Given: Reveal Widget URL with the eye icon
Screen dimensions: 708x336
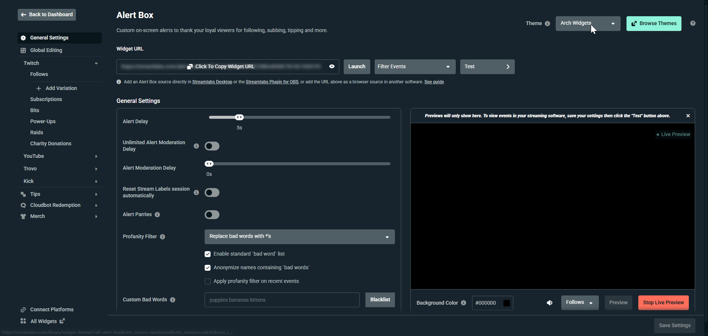Looking at the screenshot, I should [332, 67].
